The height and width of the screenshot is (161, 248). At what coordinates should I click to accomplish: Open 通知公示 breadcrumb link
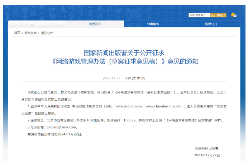click(47, 33)
